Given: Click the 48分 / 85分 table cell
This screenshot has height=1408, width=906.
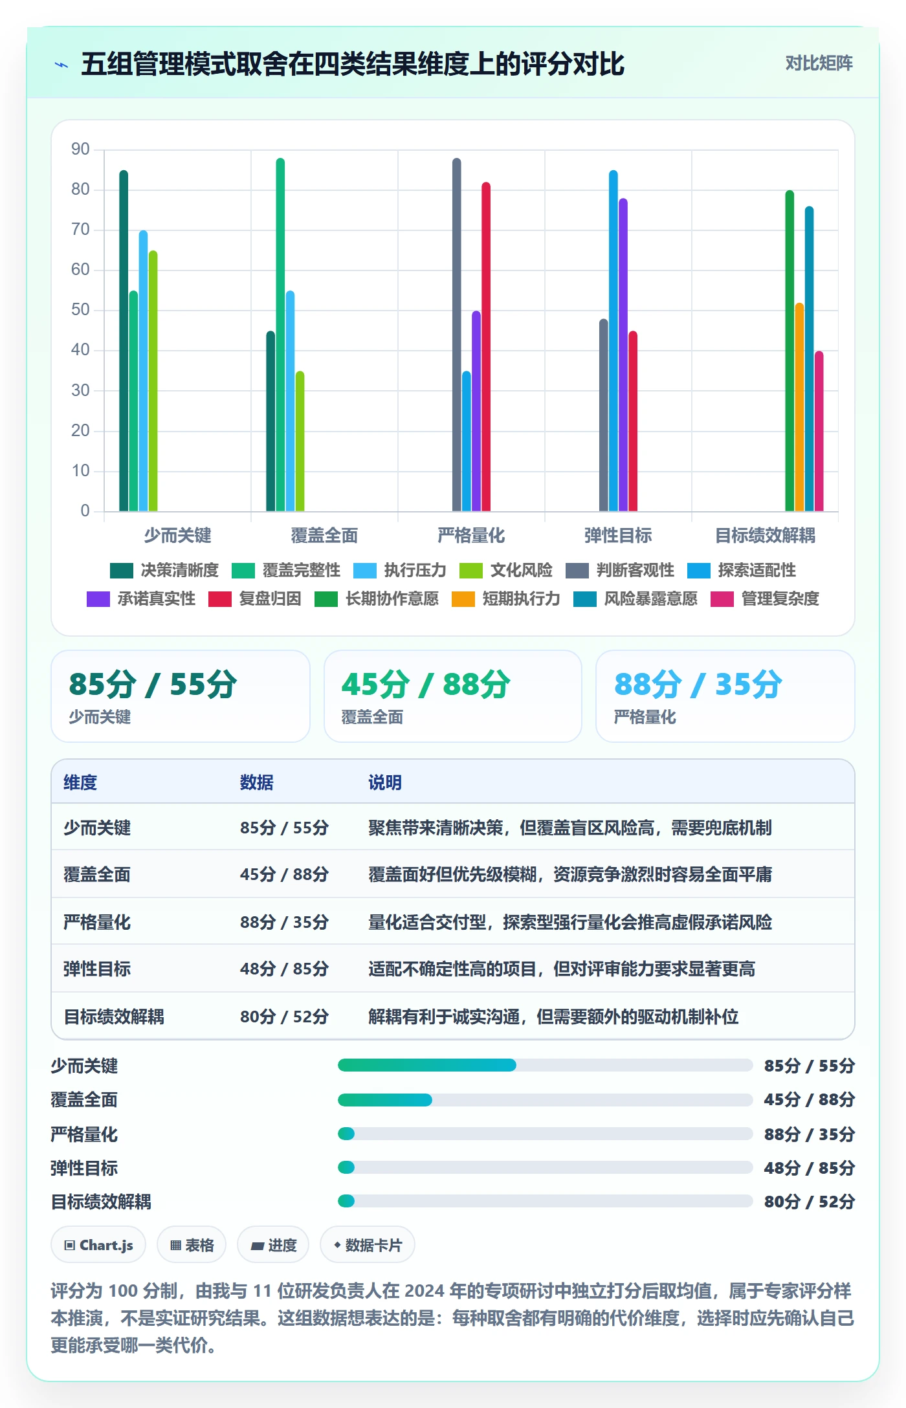Looking at the screenshot, I should (284, 969).
